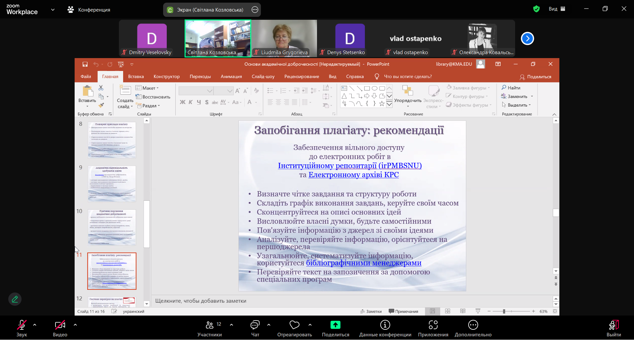Click the Cut scissors icon

click(x=101, y=88)
